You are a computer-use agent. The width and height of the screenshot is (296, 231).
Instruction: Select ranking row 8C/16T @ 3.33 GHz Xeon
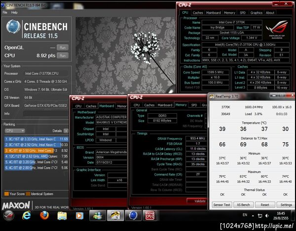pyautogui.click(x=36, y=139)
